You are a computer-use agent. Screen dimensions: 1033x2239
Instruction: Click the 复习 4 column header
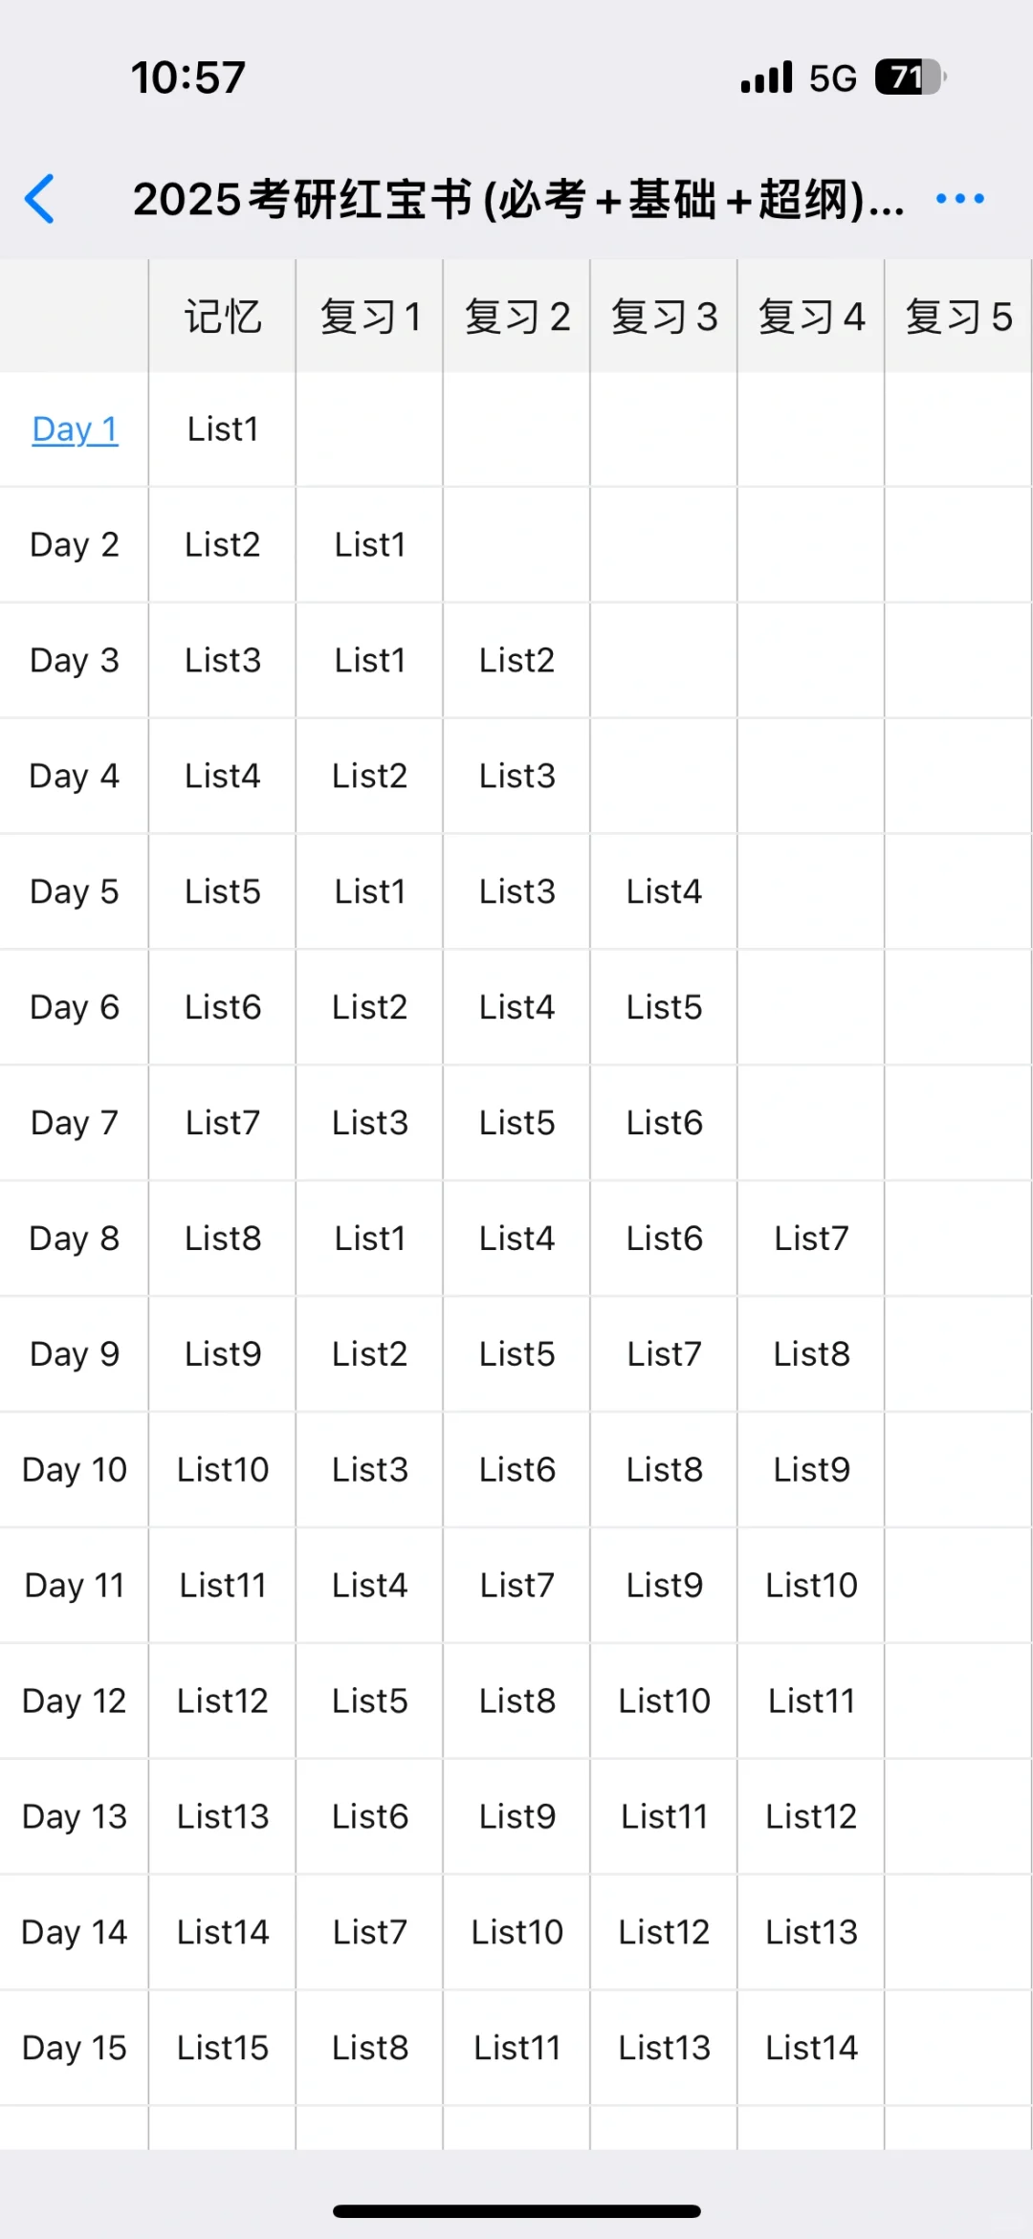tap(811, 317)
